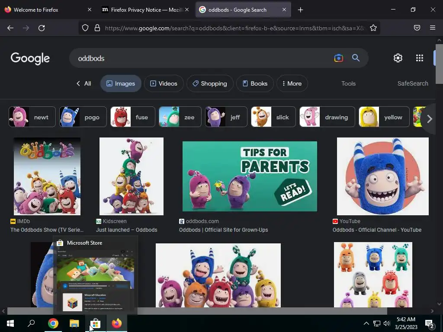Filter images by jeff chip
The height and width of the screenshot is (332, 443).
click(226, 117)
